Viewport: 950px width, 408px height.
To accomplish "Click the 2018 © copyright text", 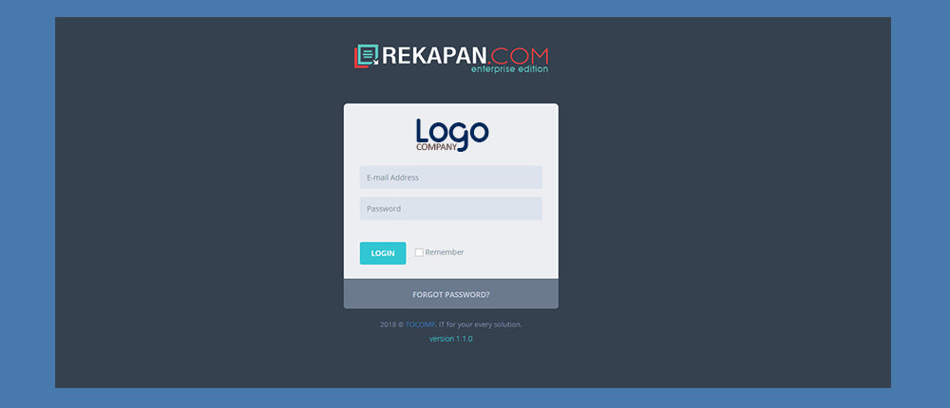I will tap(392, 325).
